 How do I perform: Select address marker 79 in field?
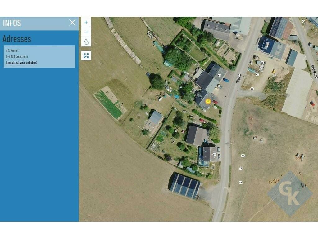(x=241, y=168)
